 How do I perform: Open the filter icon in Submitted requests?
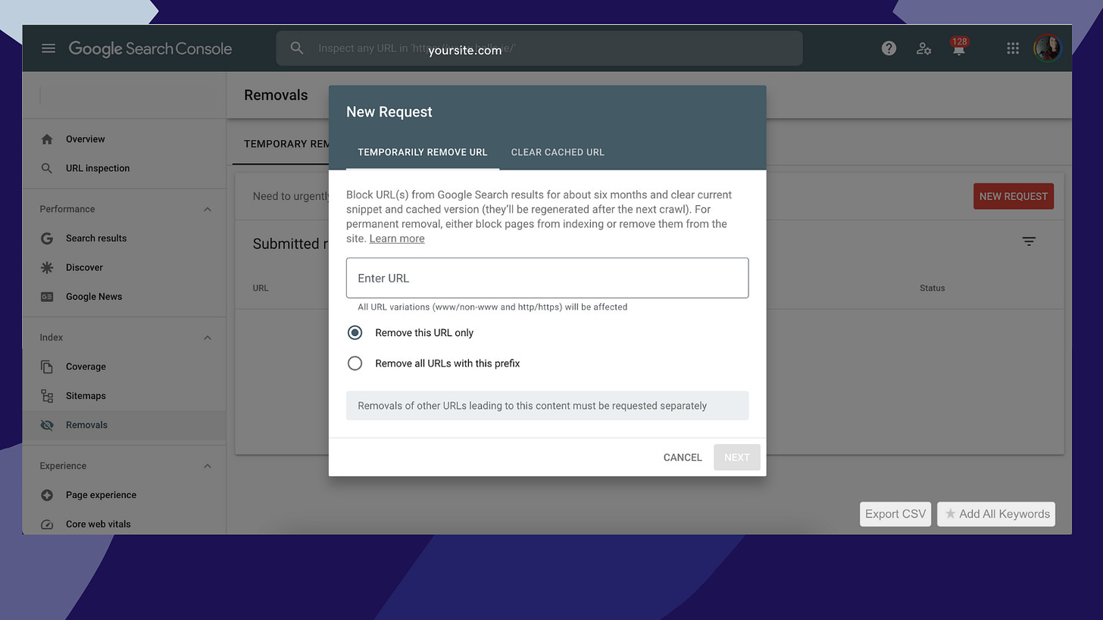pos(1029,241)
